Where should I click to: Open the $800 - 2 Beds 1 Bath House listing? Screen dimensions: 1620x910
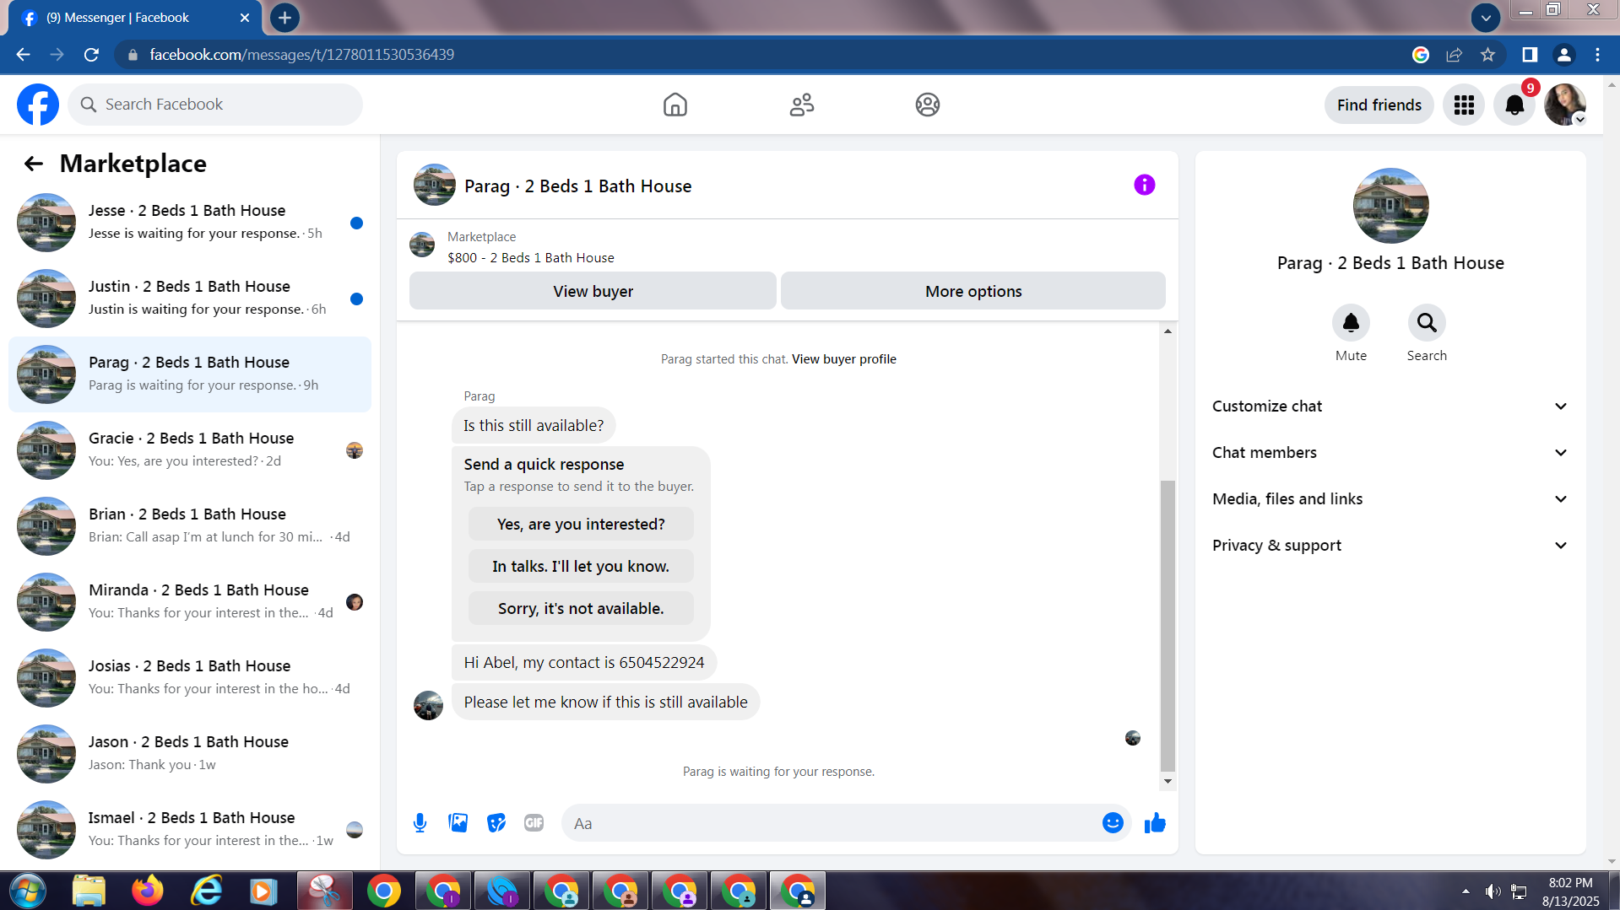click(x=531, y=258)
